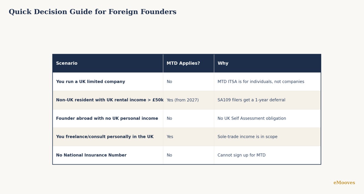Select the freelance/consult personally row

187,137
